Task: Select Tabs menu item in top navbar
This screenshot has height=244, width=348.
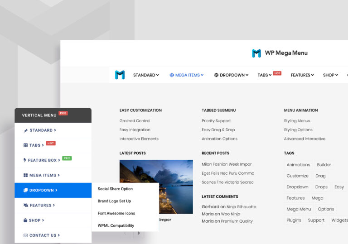Action: point(265,75)
